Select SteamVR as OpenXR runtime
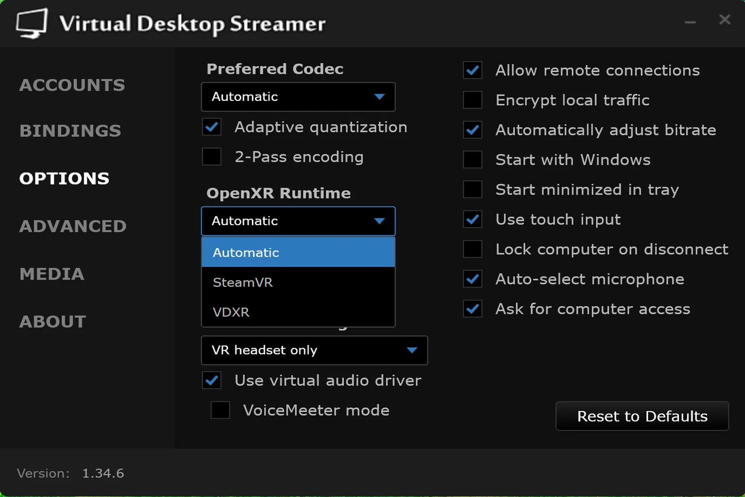The width and height of the screenshot is (745, 497). click(243, 282)
